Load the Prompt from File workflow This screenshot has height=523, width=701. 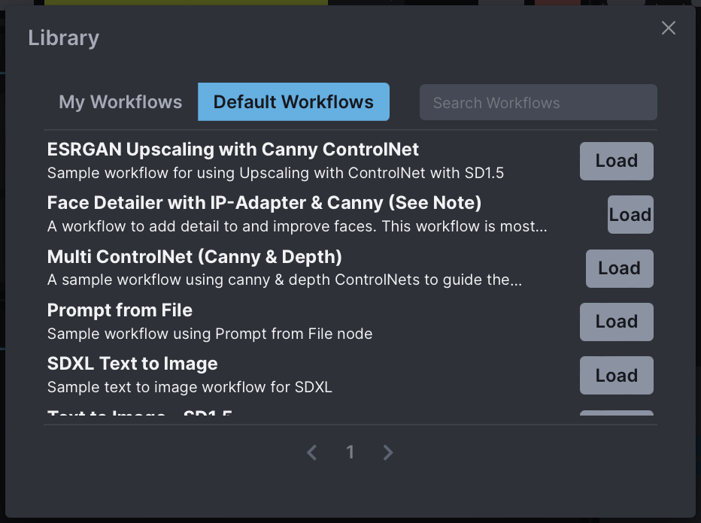(x=616, y=322)
